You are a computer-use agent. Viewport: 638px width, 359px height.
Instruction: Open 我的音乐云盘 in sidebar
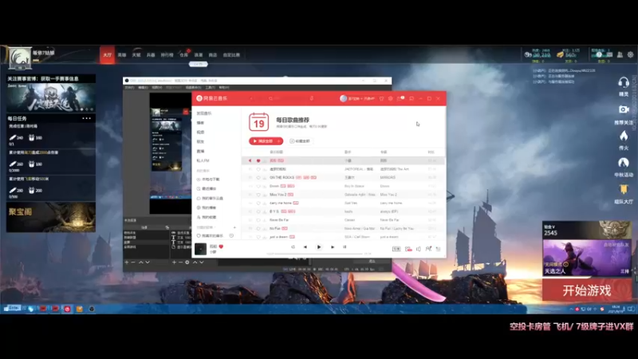(x=210, y=198)
